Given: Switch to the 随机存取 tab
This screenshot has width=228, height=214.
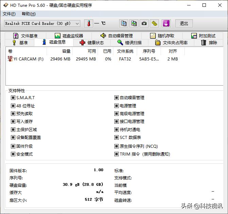Looking at the screenshot, I should point(162,36).
